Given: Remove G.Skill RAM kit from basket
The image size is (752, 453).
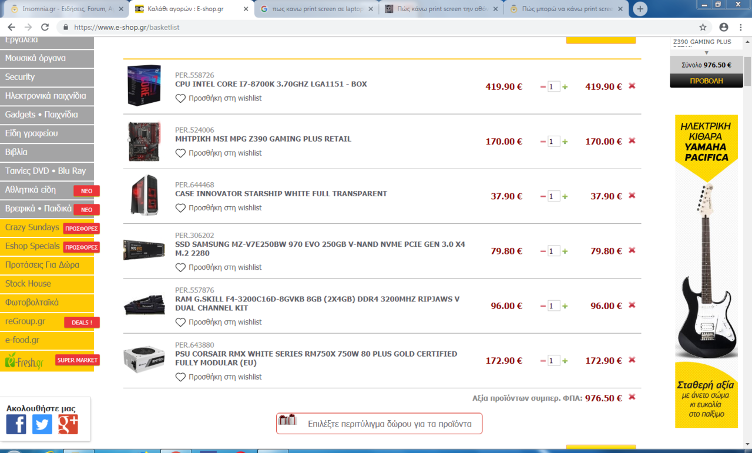Looking at the screenshot, I should (x=632, y=305).
